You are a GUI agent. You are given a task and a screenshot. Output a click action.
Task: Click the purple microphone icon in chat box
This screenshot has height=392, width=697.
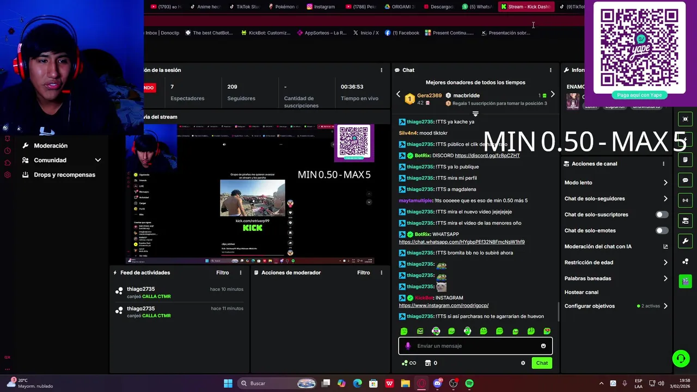pos(408,346)
